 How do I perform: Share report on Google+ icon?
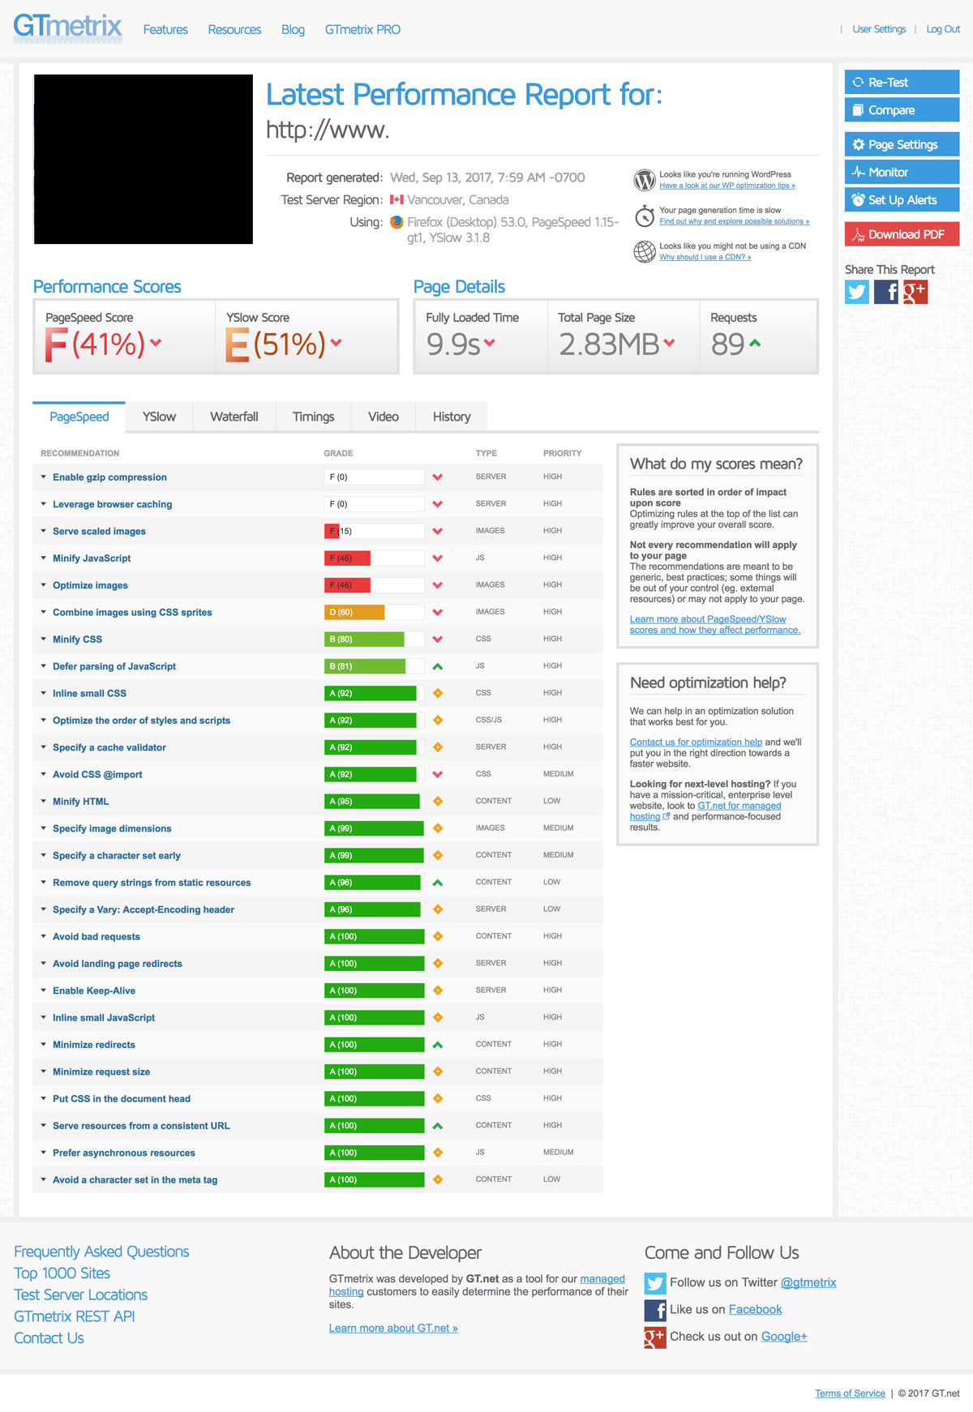click(915, 292)
